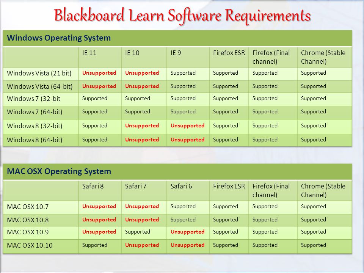Click "Supported" for Windows 7 (64-bit) under IE 10
364x273 pixels.
tap(137, 111)
